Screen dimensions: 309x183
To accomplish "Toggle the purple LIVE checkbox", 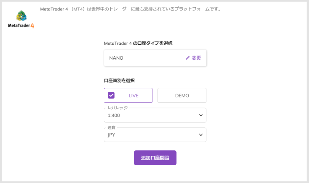I will tap(111, 96).
